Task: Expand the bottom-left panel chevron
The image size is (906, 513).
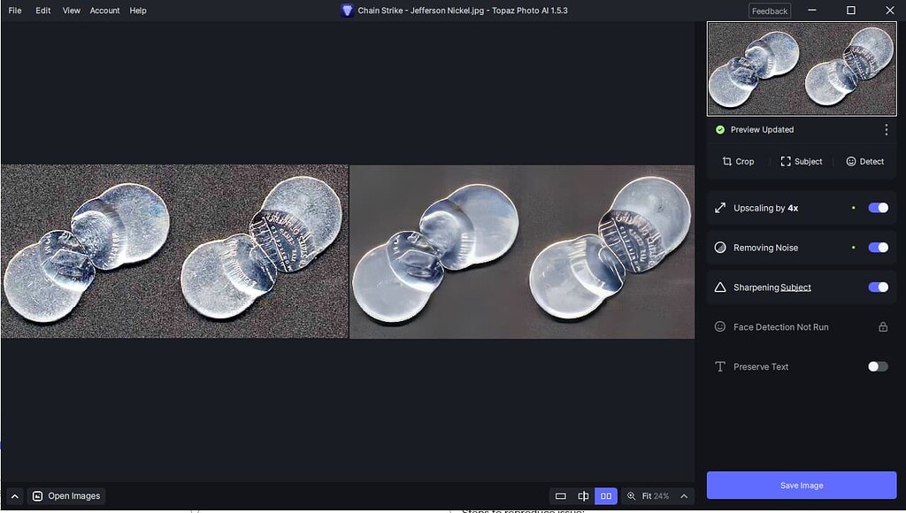Action: 15,496
